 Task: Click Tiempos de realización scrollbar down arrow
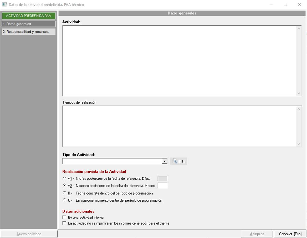click(x=299, y=144)
